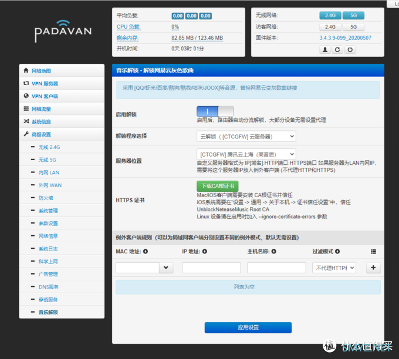Click the 列表为空 empty list notice
Screen dimensions: 399x359
click(x=248, y=287)
